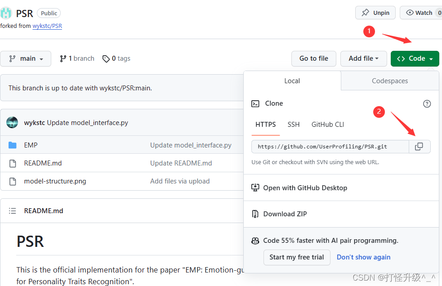Screen dimensions: 442x286
Task: Copy the HTTPS clone URL to clipboard
Action: [x=419, y=147]
